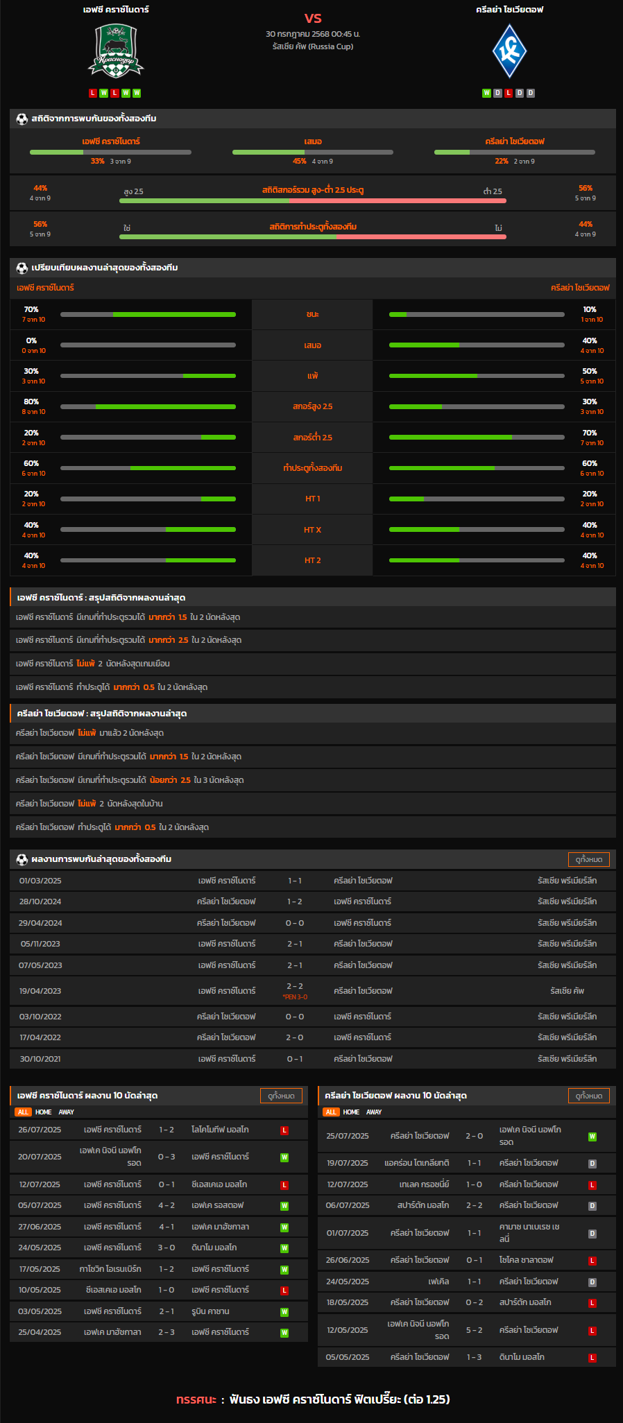Click the both-teams-to-score (ใช่/ไม่) bar
The image size is (623, 1423).
click(313, 236)
